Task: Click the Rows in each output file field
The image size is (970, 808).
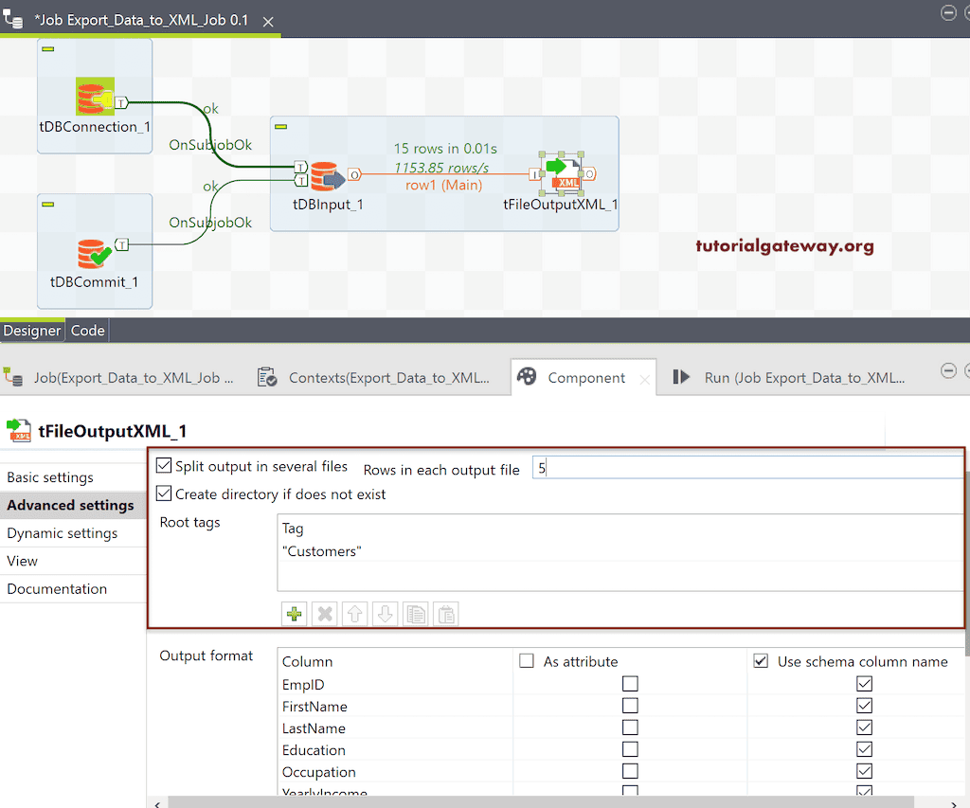Action: [663, 467]
